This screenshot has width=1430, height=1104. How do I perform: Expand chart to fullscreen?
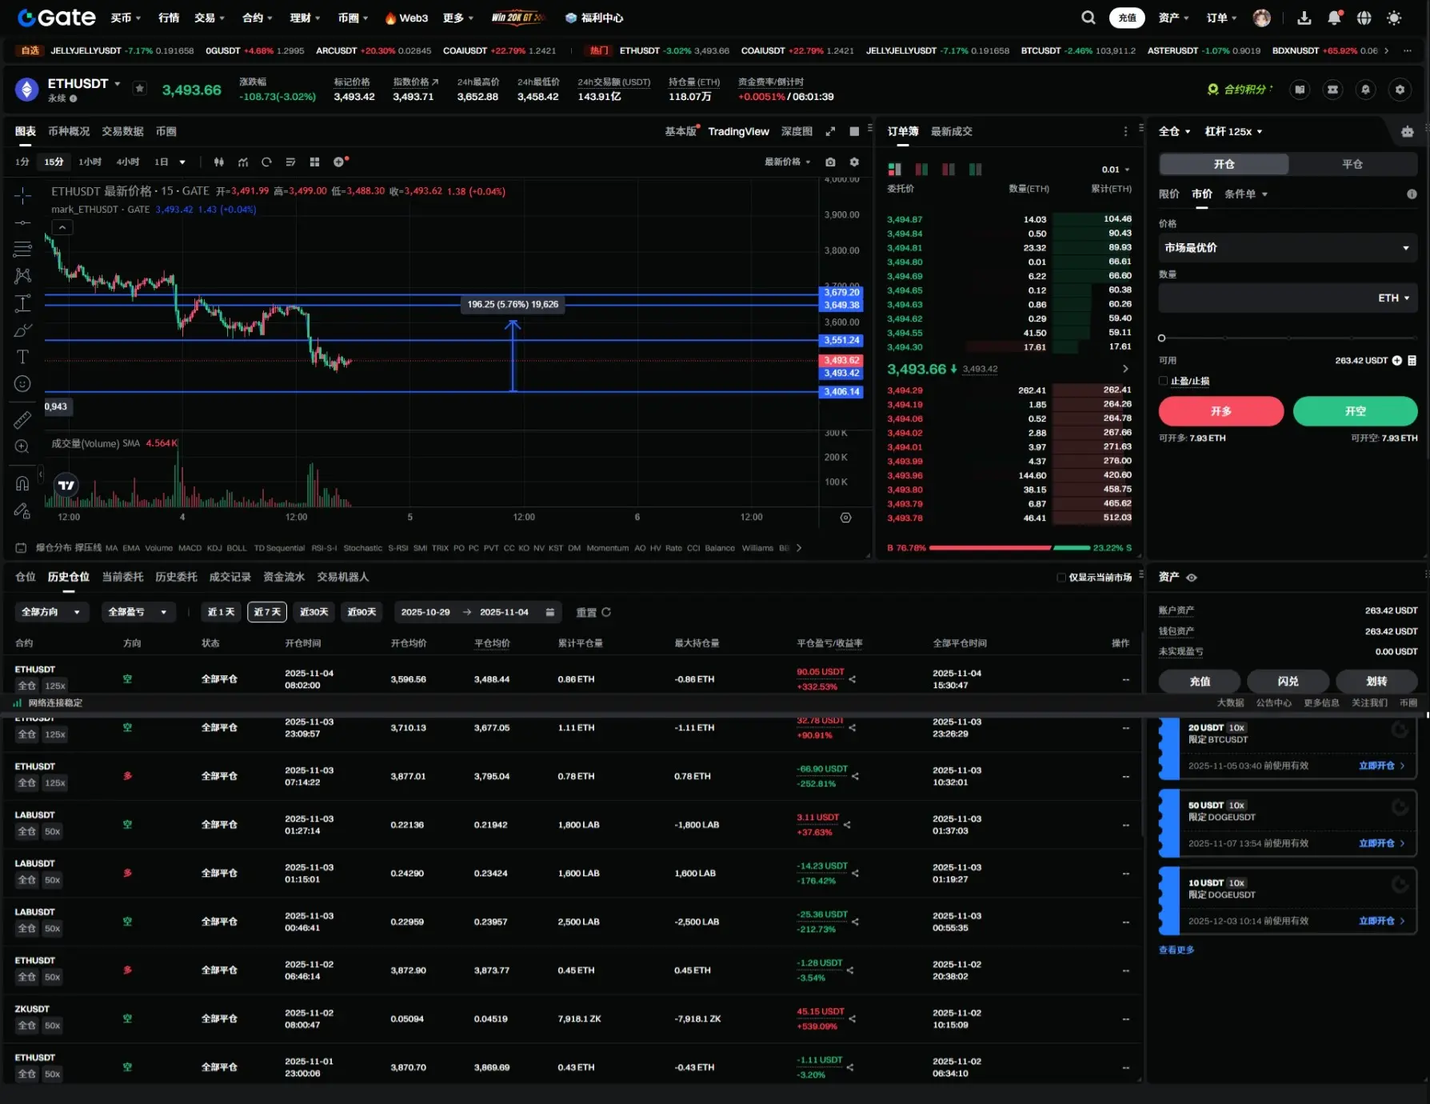tap(830, 131)
